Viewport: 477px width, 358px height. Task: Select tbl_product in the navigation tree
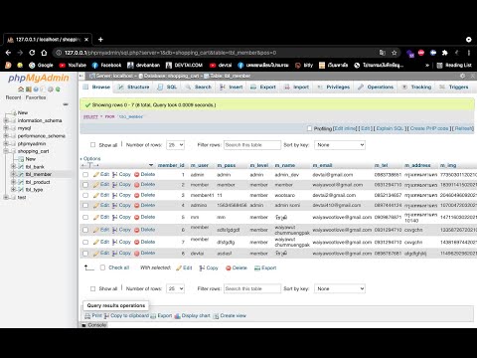(38, 182)
